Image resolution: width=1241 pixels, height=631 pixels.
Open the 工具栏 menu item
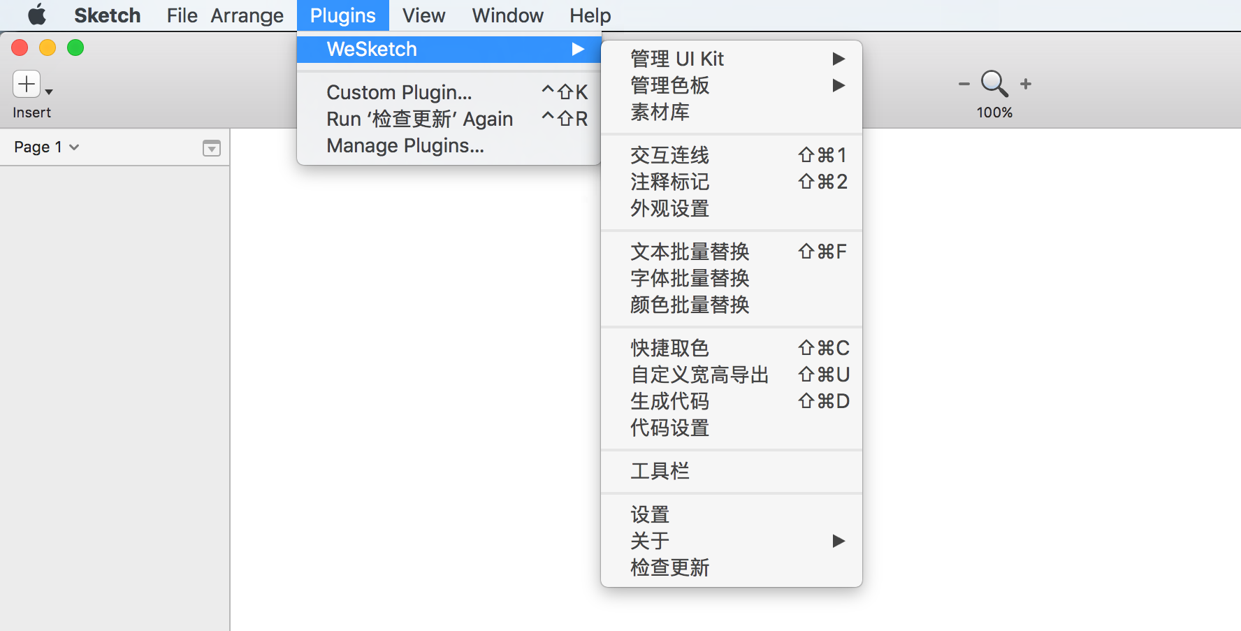coord(660,471)
